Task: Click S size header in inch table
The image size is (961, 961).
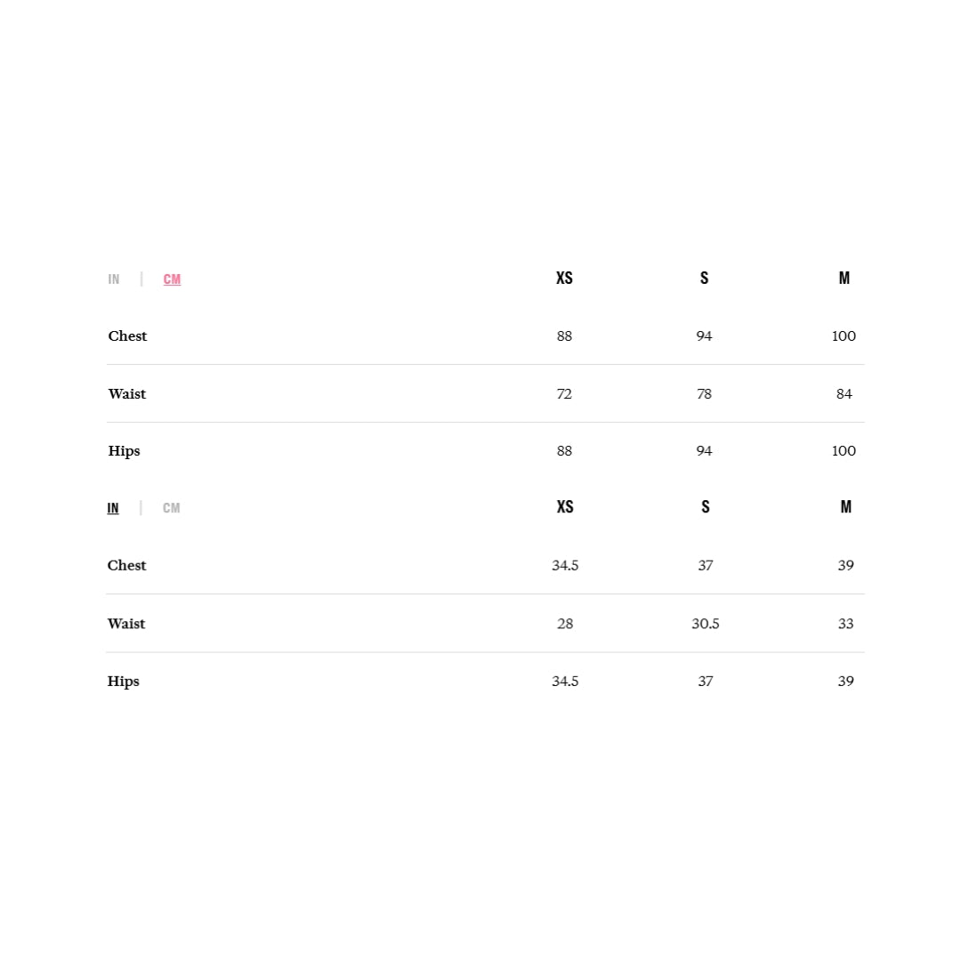Action: pyautogui.click(x=705, y=507)
